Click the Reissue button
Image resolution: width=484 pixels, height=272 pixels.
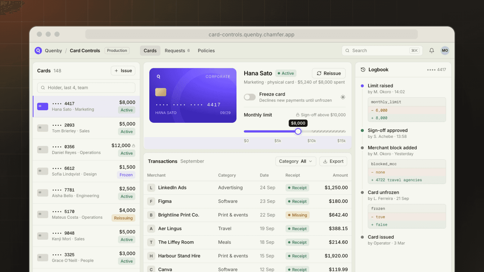(x=329, y=73)
